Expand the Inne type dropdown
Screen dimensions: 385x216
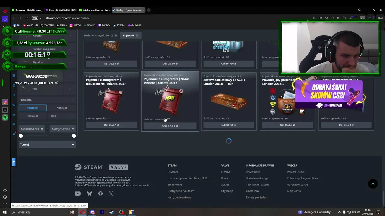tap(62, 116)
